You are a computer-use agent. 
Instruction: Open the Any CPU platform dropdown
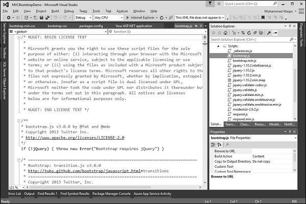point(109,17)
